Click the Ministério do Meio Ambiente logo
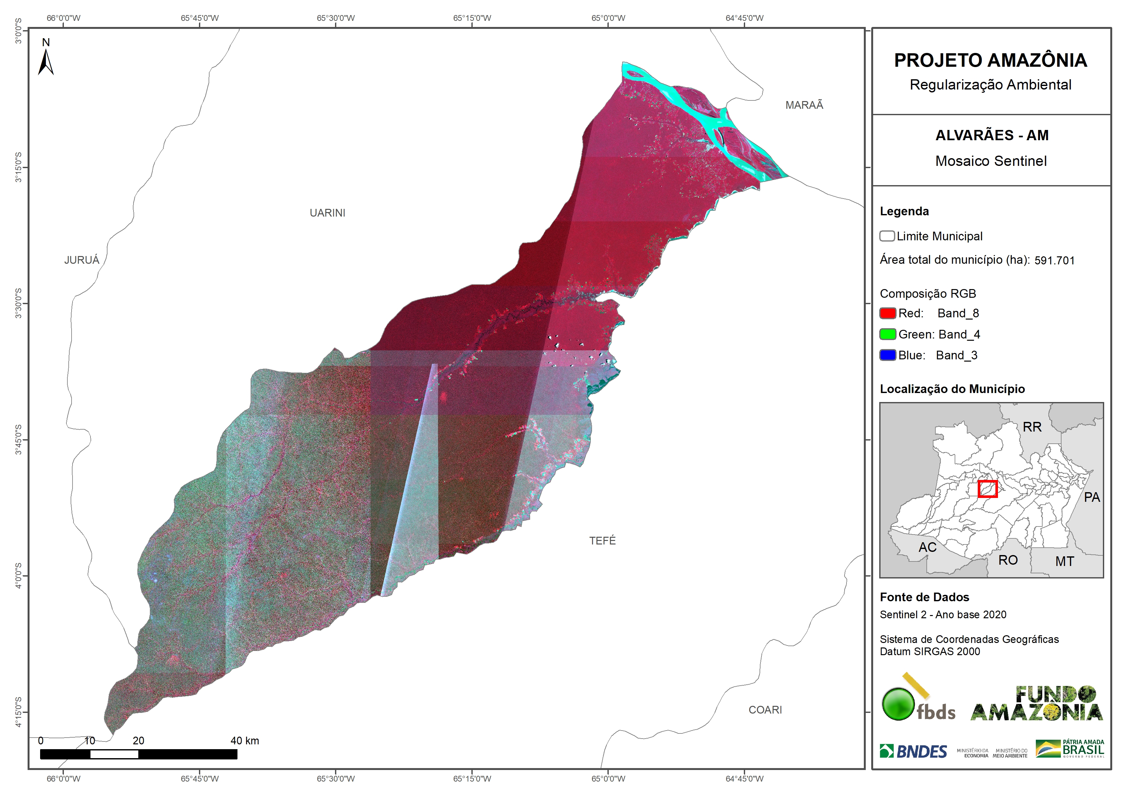The height and width of the screenshot is (796, 1126). tap(1010, 753)
